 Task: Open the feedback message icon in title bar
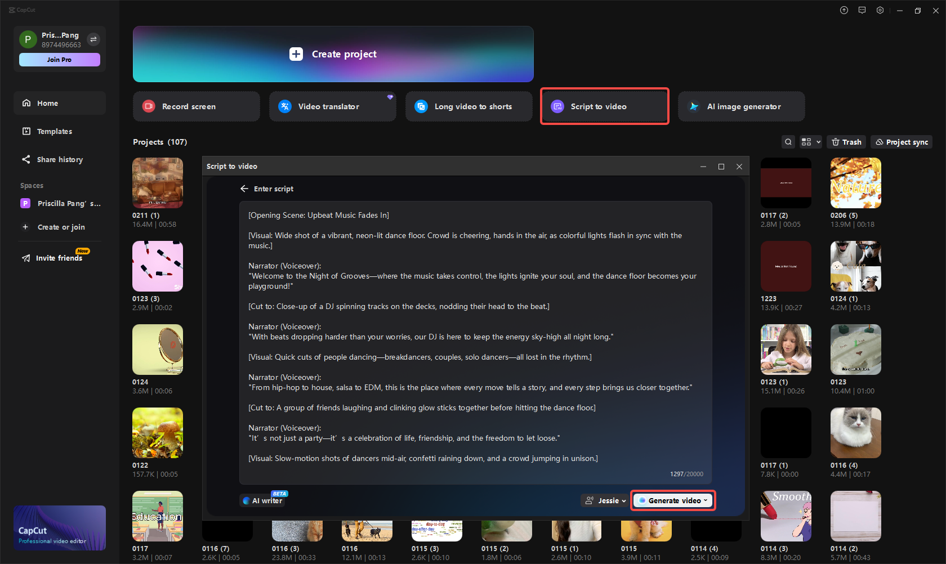click(x=862, y=10)
